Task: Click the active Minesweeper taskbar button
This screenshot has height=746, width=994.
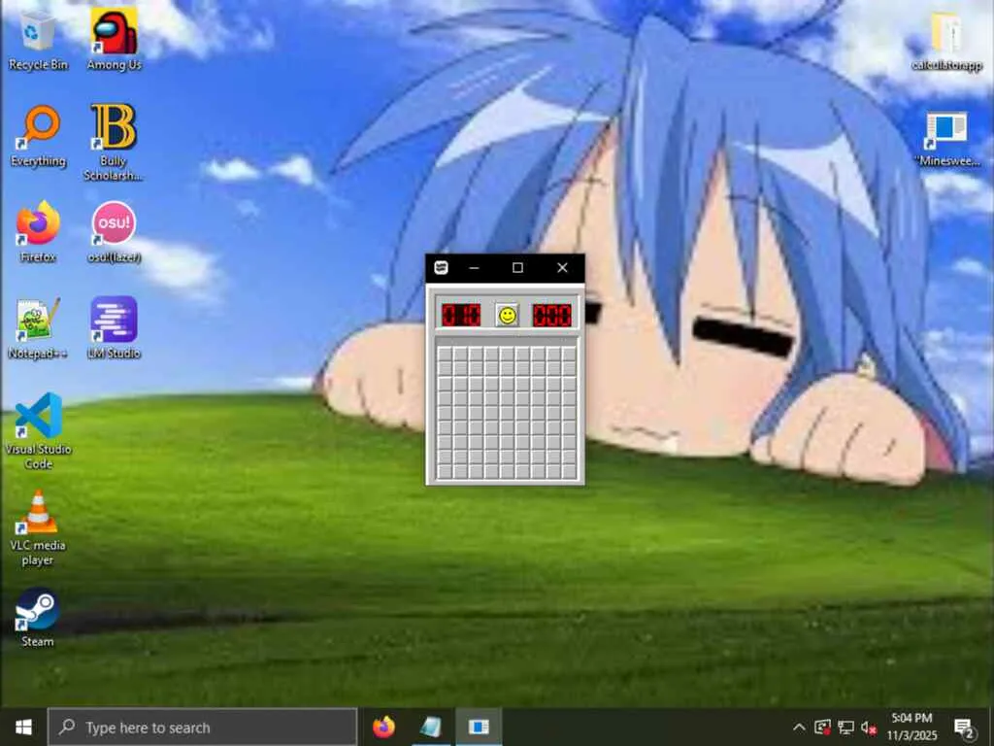Action: [479, 727]
